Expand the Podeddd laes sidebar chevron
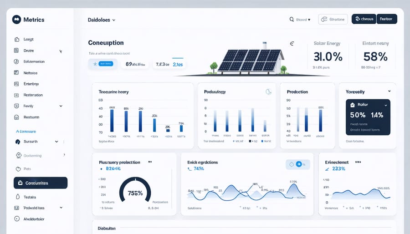This screenshot has height=234, width=410. 61,208
